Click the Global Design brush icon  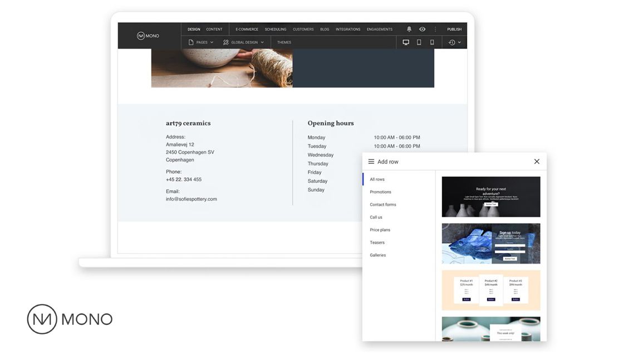pos(226,42)
